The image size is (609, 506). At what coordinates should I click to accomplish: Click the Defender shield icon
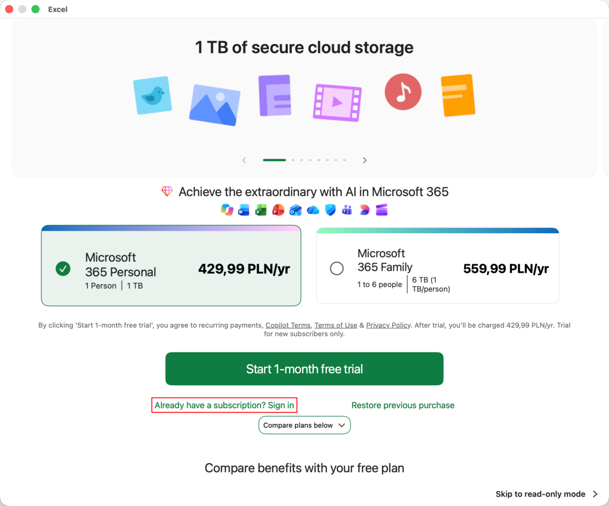tap(330, 209)
